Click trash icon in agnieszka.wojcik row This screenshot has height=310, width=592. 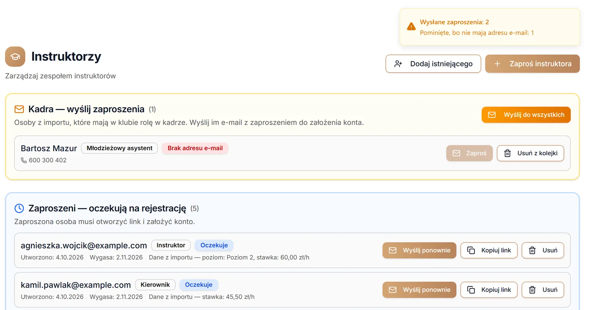pyautogui.click(x=532, y=250)
